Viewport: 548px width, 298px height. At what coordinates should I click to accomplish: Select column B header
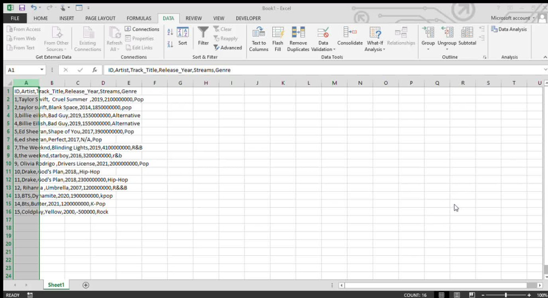52,83
